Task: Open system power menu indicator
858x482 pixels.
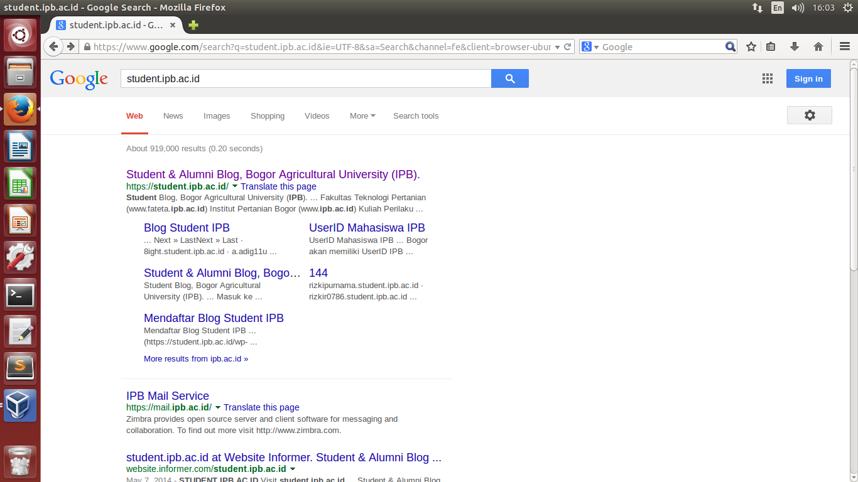Action: tap(847, 8)
